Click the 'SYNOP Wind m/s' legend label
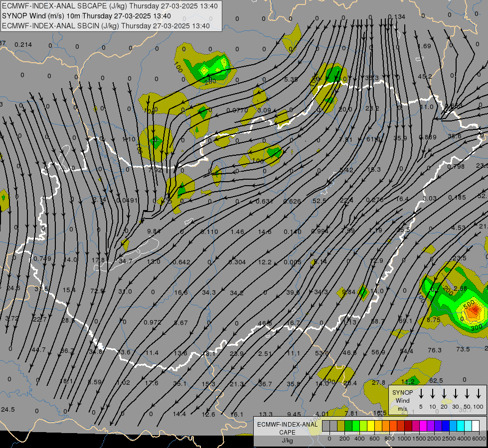Viewport: 488px width, 448px height. 402,400
